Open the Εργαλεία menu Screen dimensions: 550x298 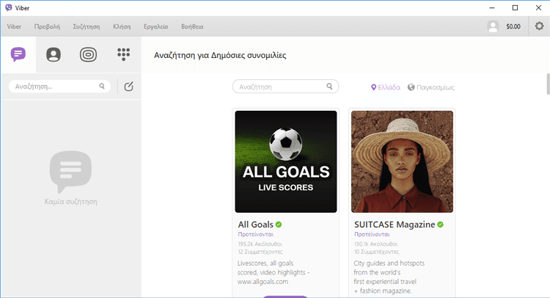[x=155, y=26]
